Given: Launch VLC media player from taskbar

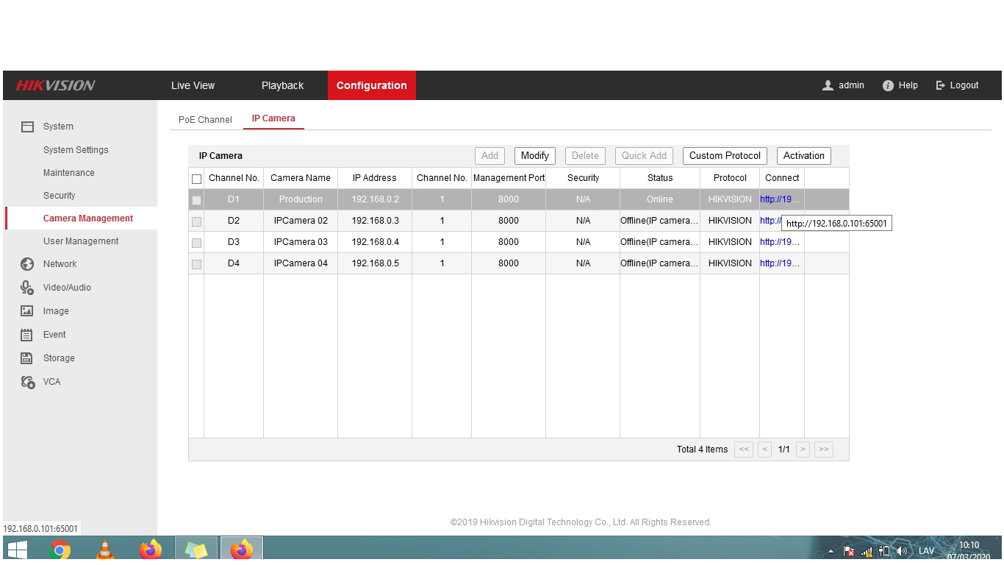Looking at the screenshot, I should (105, 550).
